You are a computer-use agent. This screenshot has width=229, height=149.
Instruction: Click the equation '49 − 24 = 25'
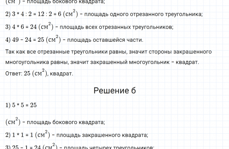31,40
